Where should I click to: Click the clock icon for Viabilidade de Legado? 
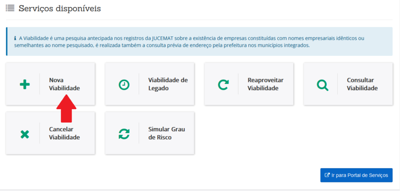(124, 85)
